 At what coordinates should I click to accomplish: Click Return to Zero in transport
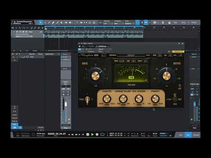click(83, 134)
